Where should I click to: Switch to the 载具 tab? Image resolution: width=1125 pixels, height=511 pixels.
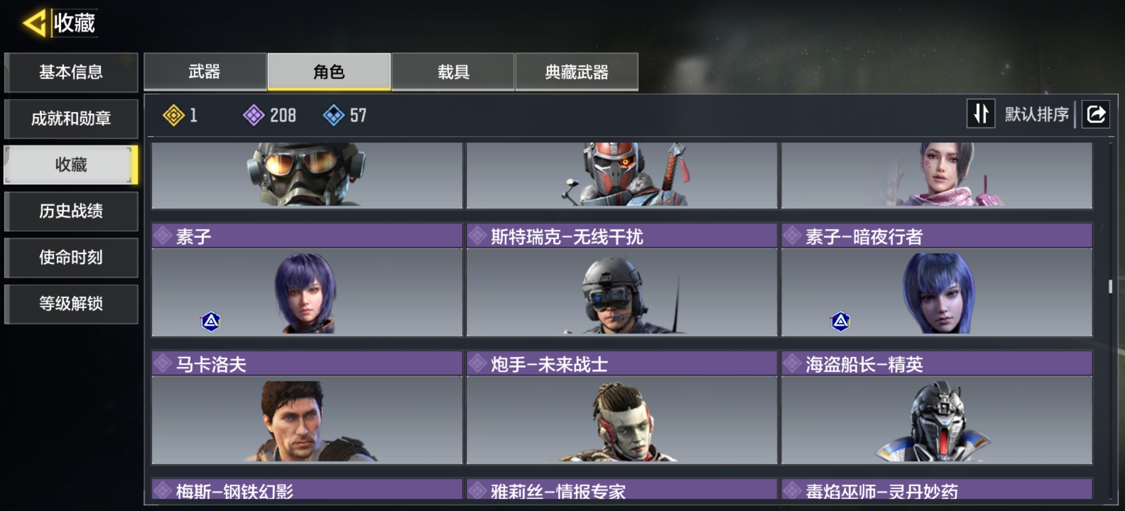coord(453,72)
